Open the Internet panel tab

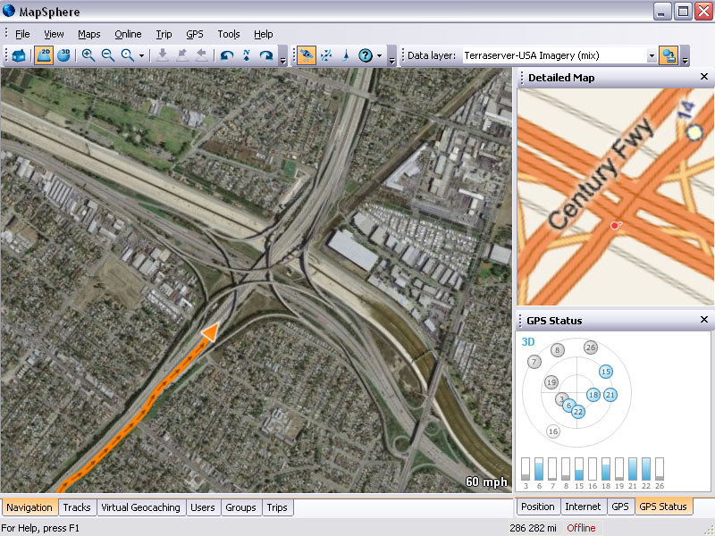pos(583,507)
